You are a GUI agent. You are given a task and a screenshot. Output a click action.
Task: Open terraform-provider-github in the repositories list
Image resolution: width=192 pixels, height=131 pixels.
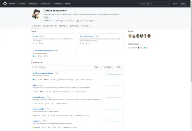pos(43,73)
